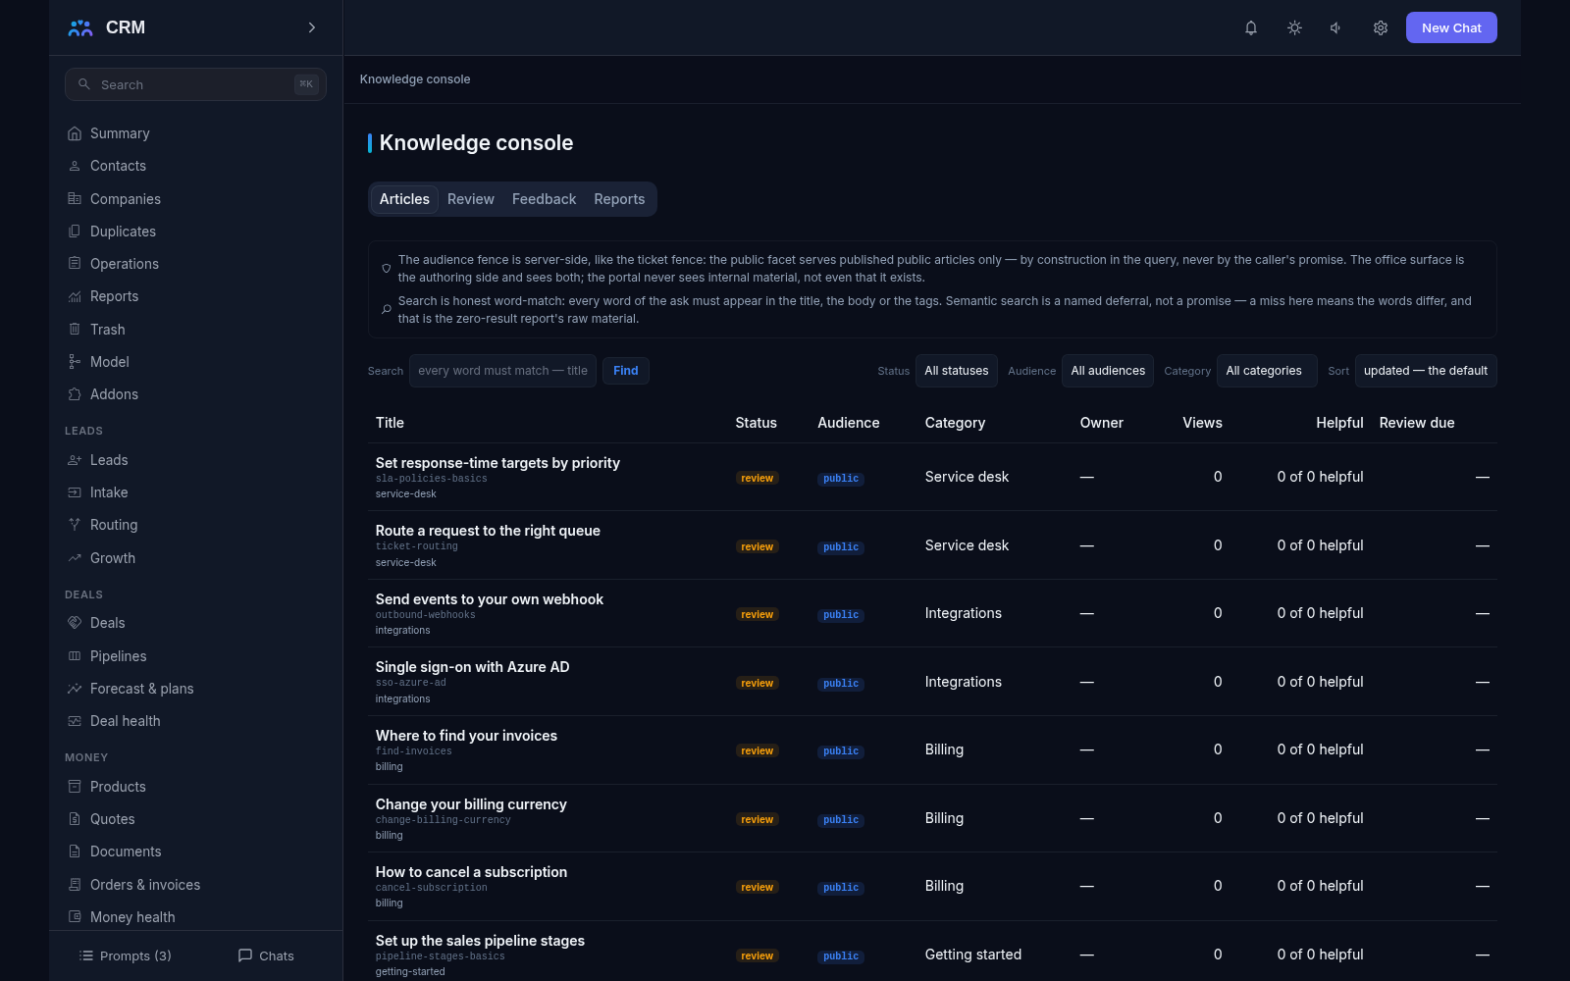The height and width of the screenshot is (981, 1570).
Task: Click the Views column header
Action: [1202, 423]
